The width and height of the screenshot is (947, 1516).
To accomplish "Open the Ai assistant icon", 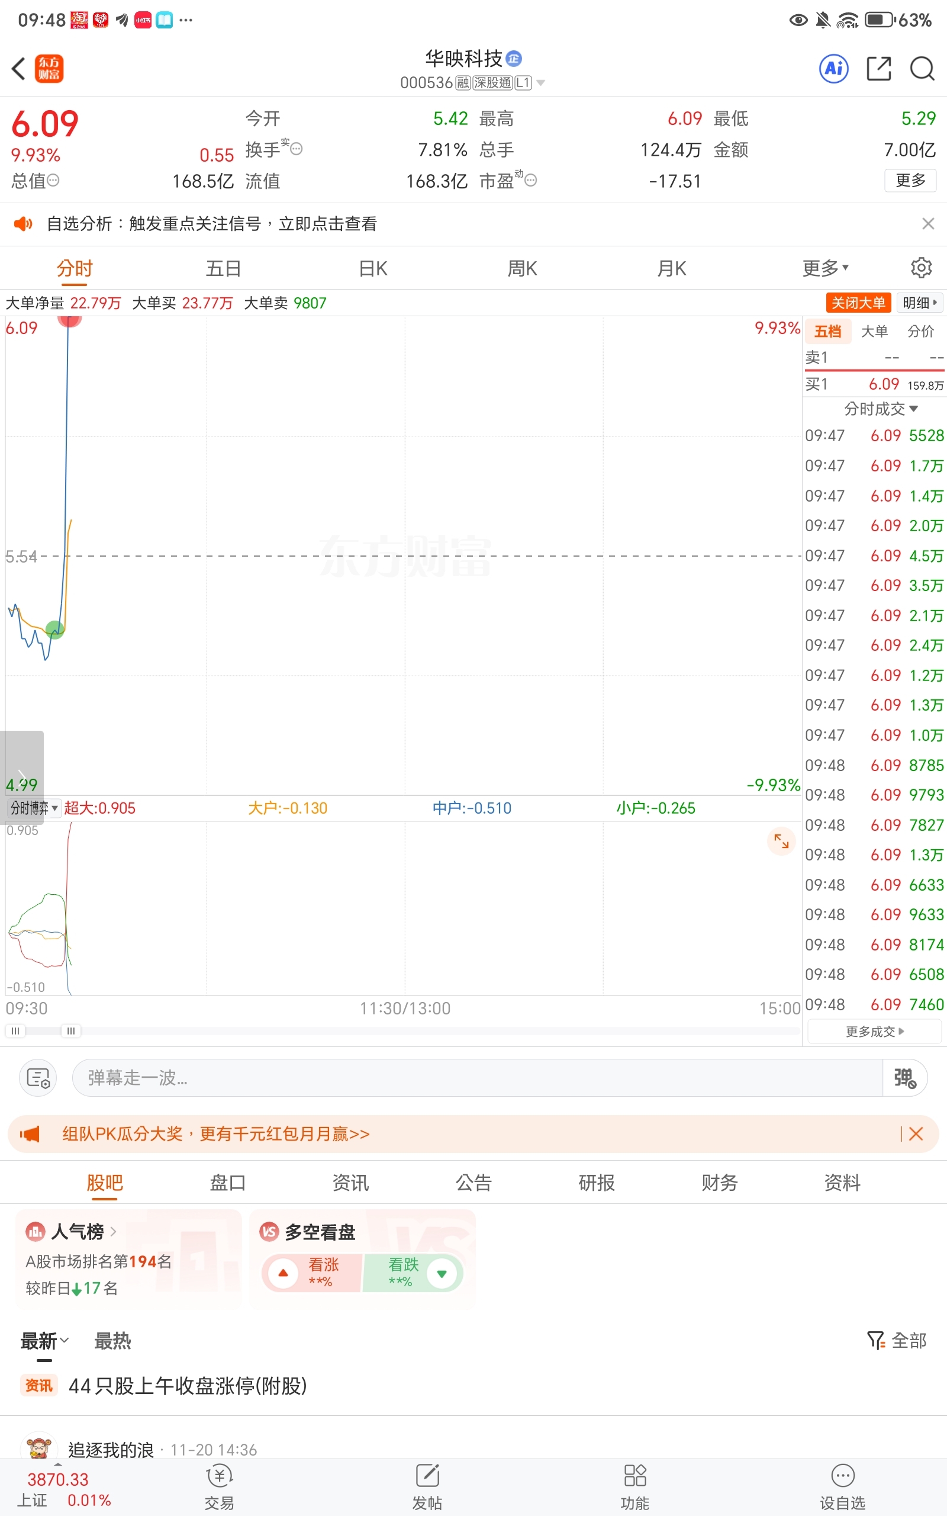I will tap(833, 68).
